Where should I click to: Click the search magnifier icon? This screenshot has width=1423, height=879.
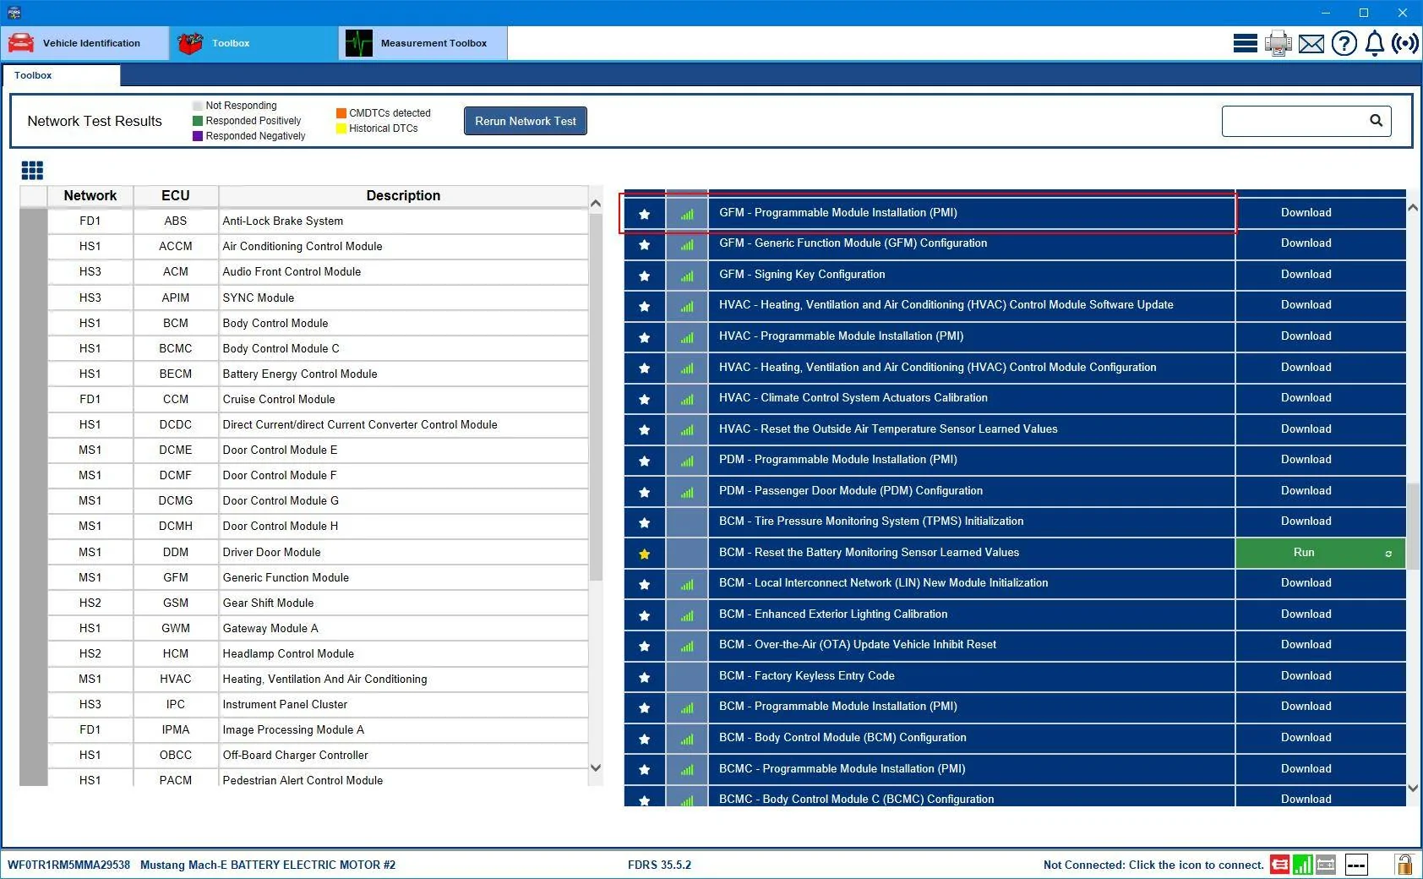[x=1376, y=121]
